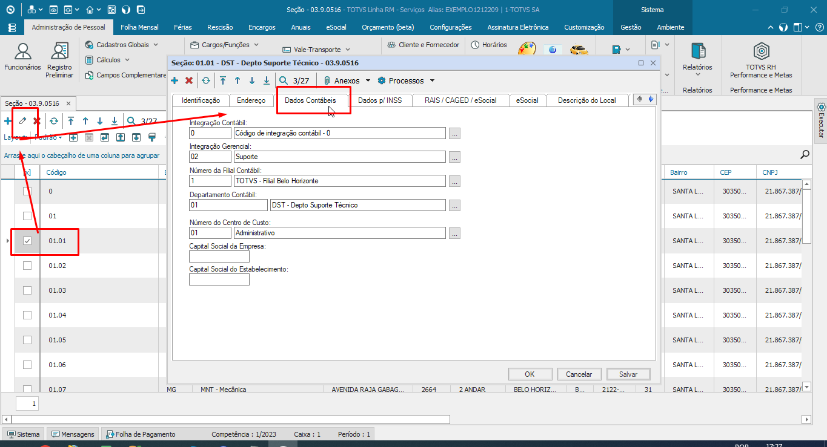Switch to the Dados p/ INSS tab
Viewport: 827px width, 447px height.
coord(380,100)
